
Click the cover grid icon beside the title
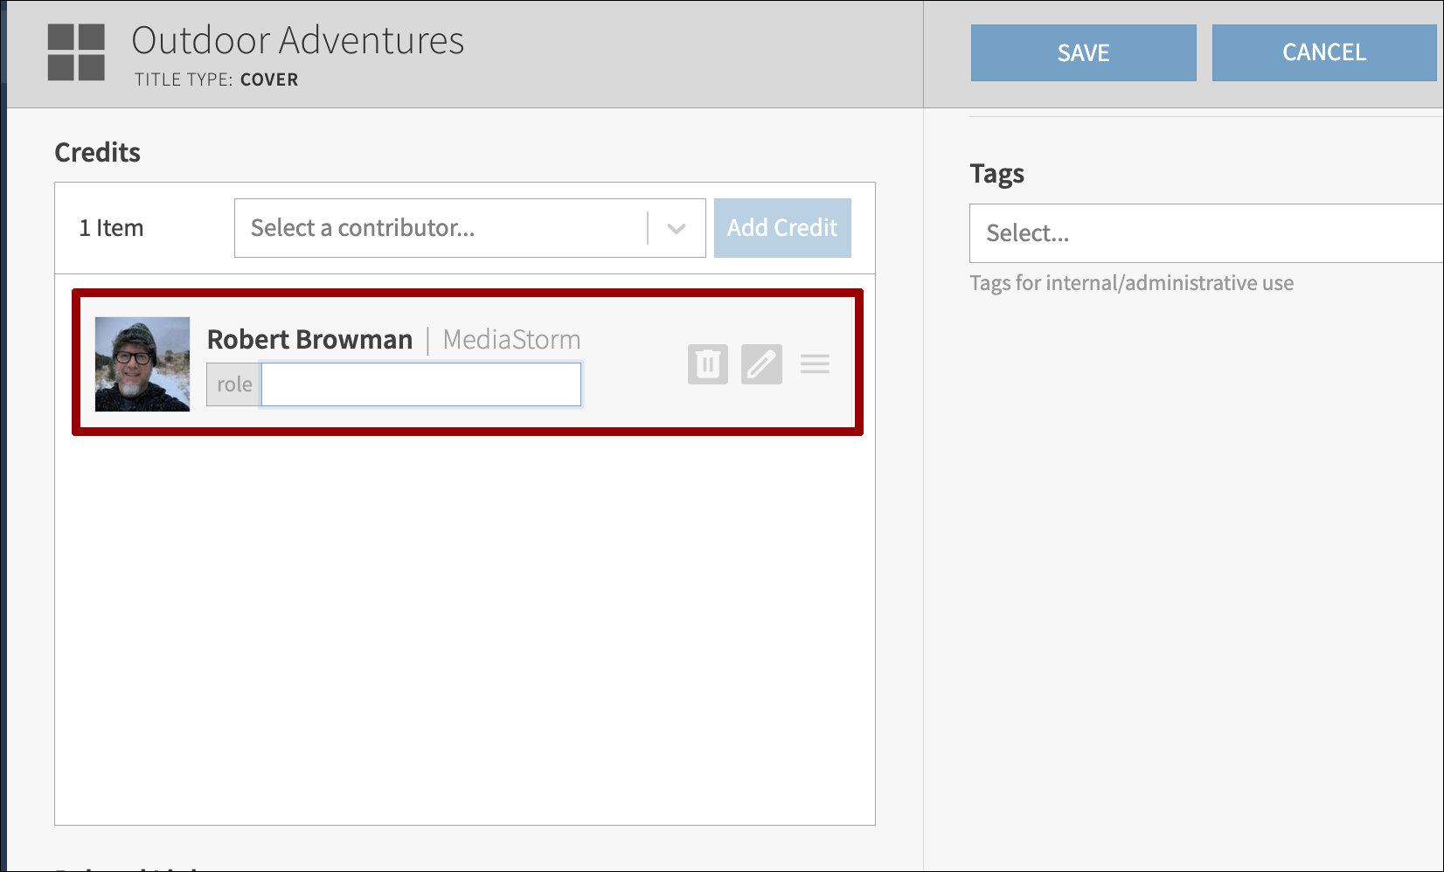[76, 52]
